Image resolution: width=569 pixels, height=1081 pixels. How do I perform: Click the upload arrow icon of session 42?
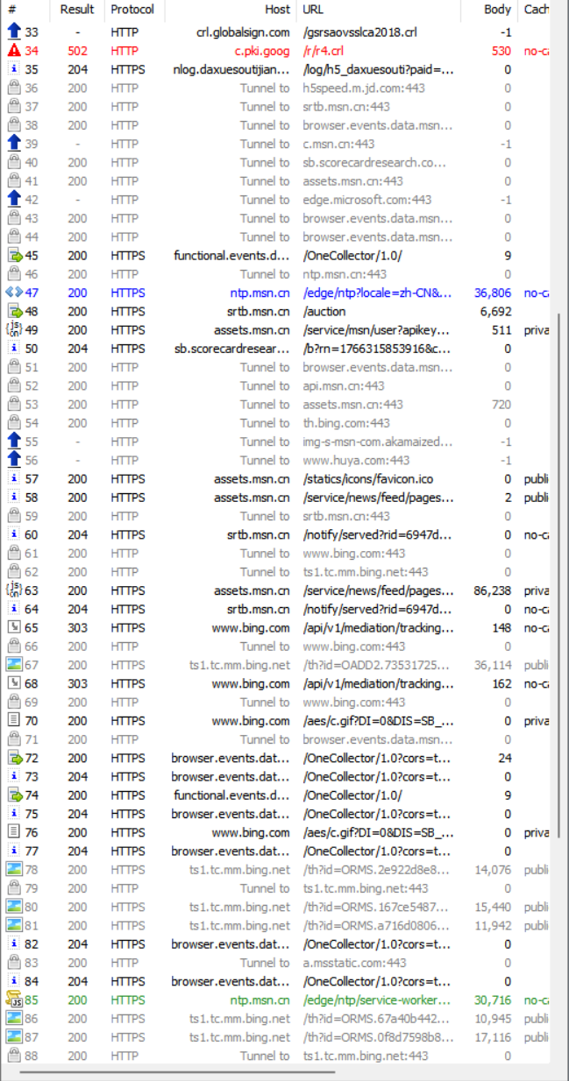pyautogui.click(x=14, y=200)
